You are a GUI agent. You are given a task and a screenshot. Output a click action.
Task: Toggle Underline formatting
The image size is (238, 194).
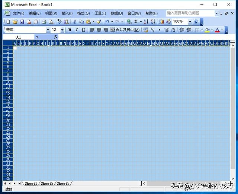click(83, 30)
